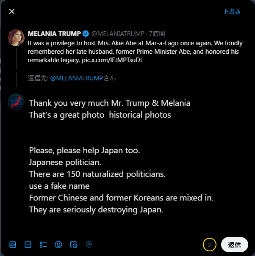Close the reply compose dialog
255x256 pixels.
[x=12, y=11]
